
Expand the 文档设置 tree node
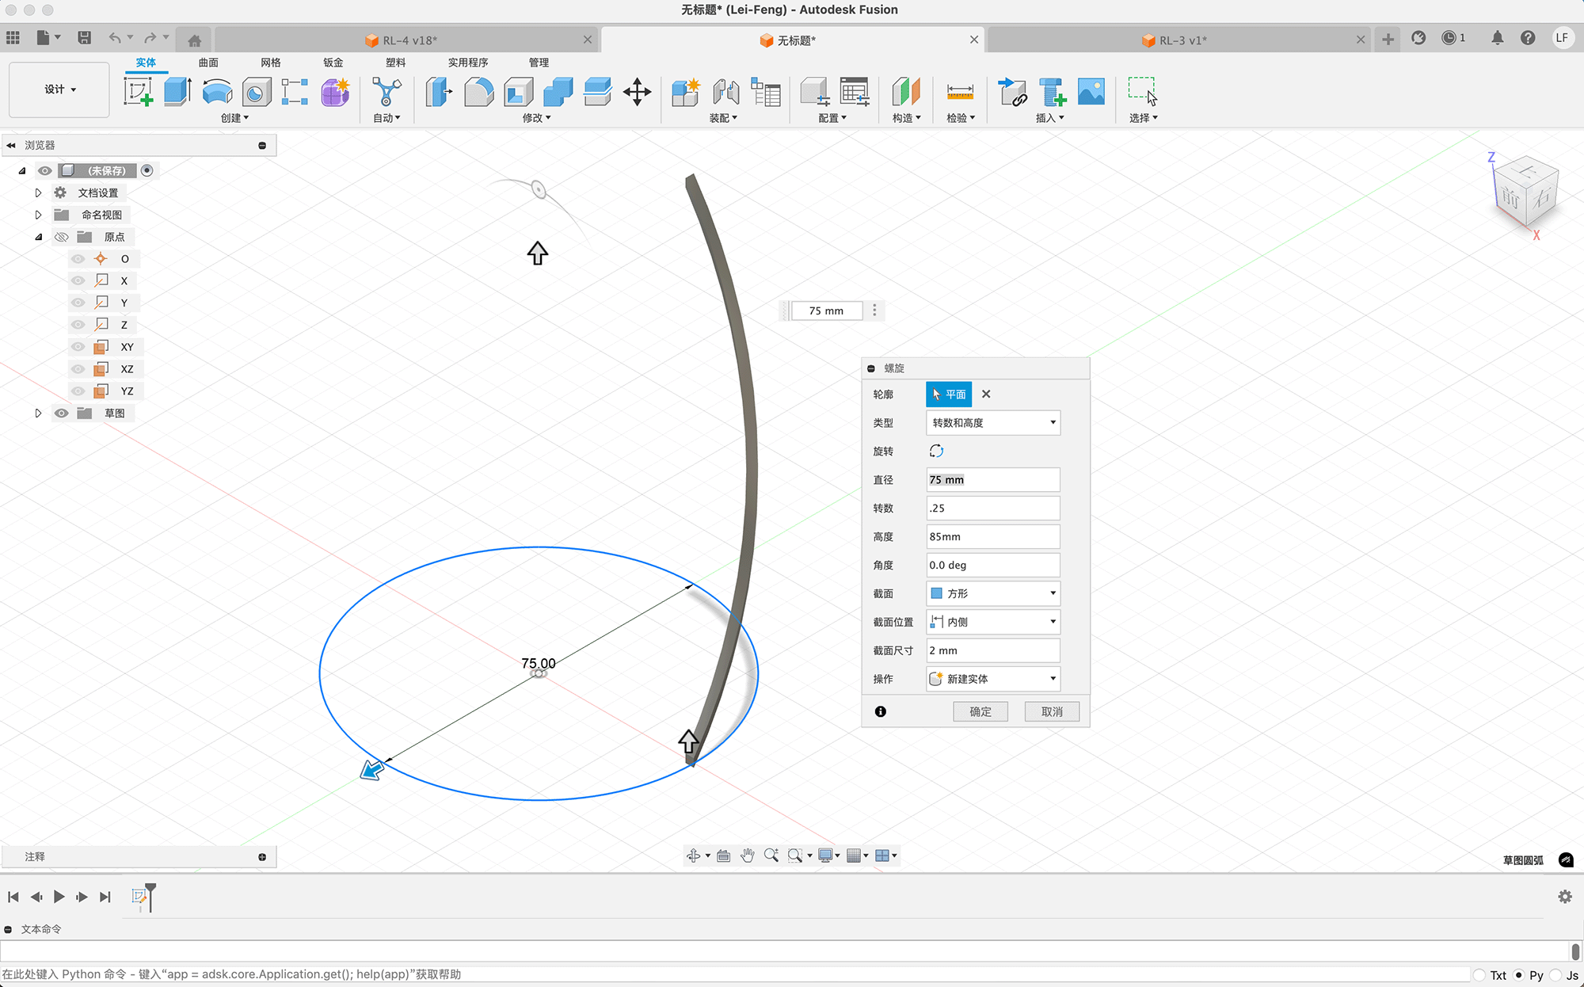pyautogui.click(x=38, y=192)
